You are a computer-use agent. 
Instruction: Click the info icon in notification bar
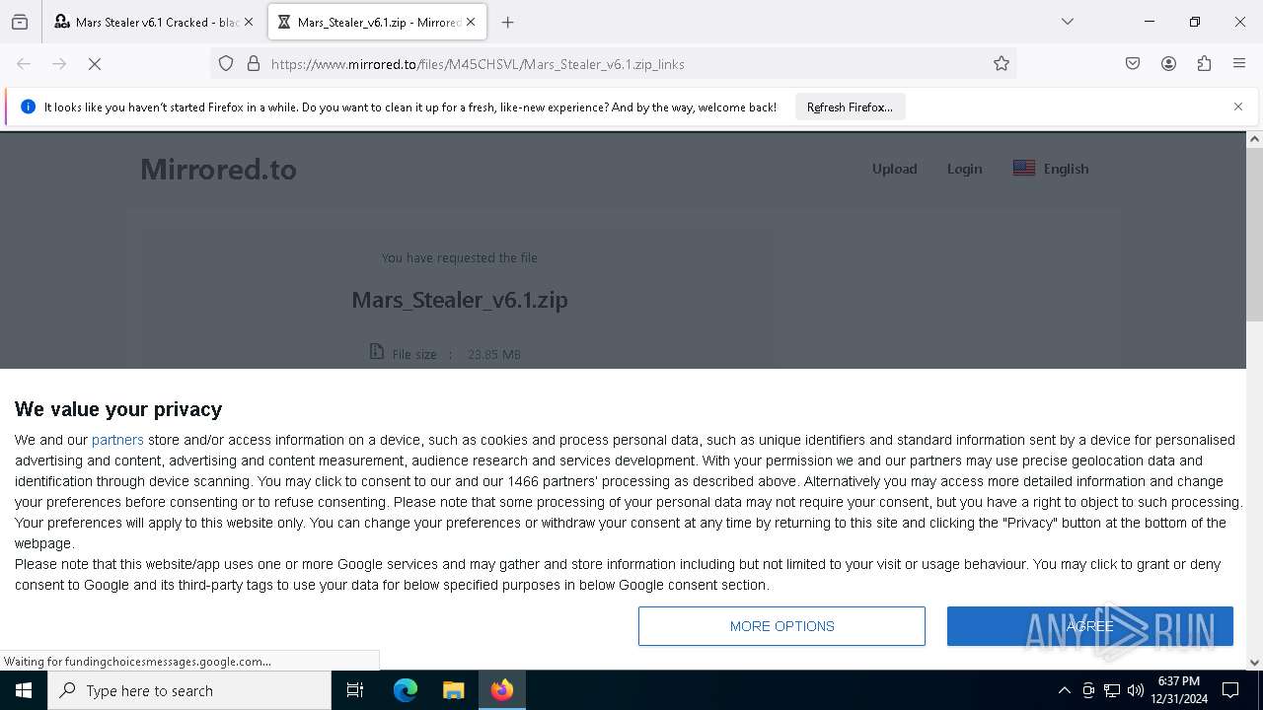[28, 106]
